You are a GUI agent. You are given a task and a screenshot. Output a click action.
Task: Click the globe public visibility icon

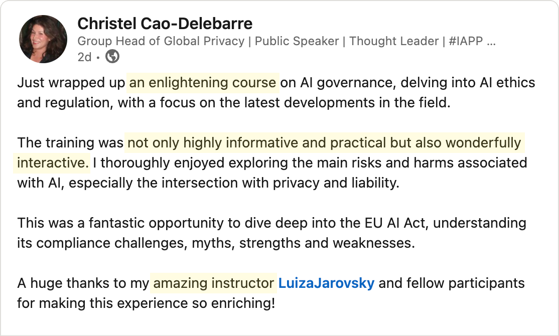[x=113, y=57]
